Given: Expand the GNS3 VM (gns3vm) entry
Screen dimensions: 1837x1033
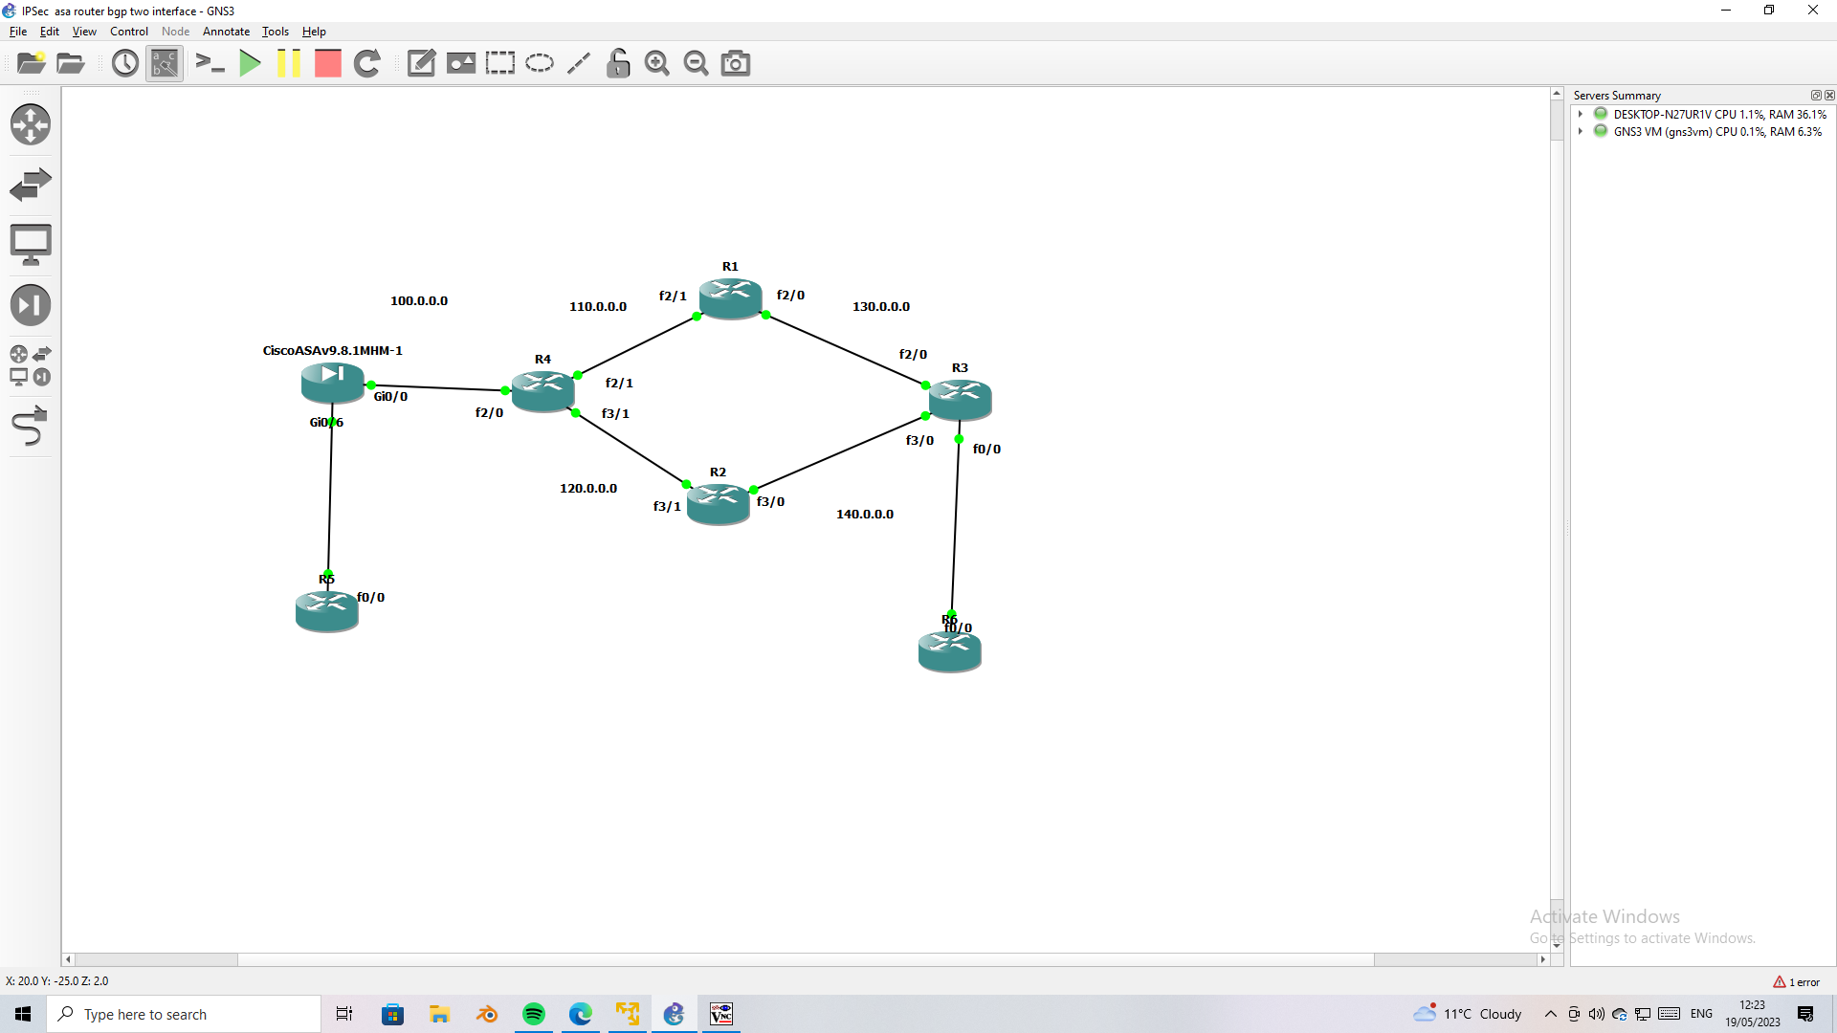Looking at the screenshot, I should (1581, 131).
